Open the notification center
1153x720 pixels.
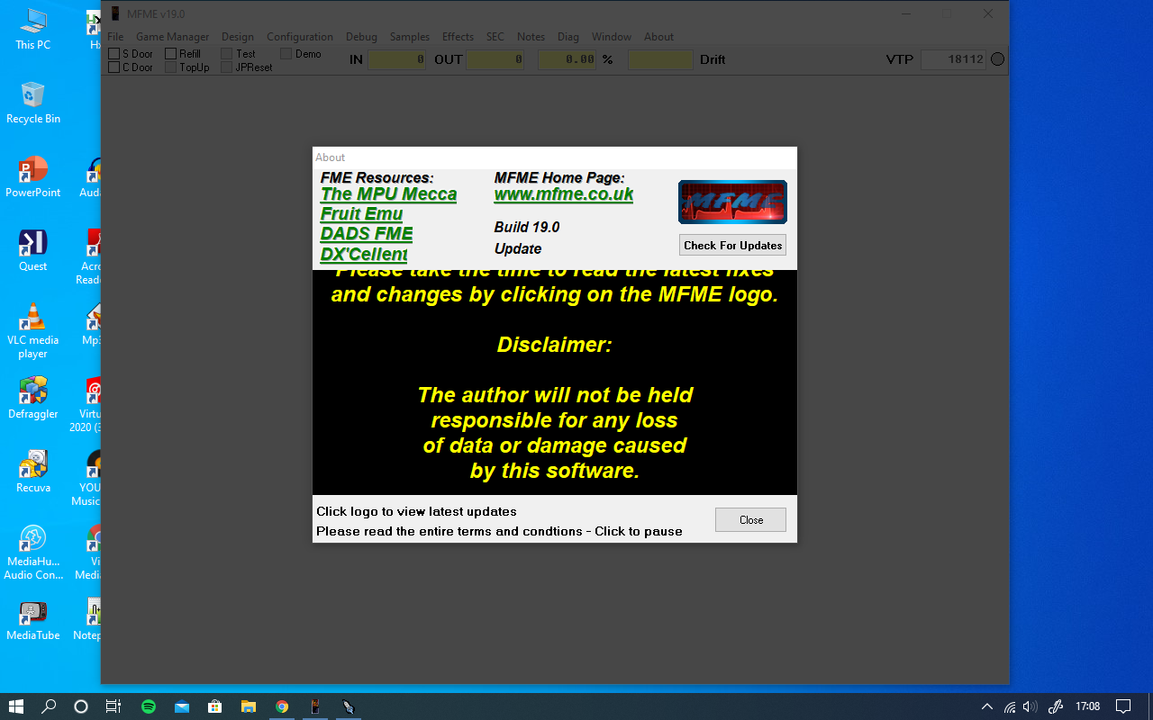(x=1123, y=706)
